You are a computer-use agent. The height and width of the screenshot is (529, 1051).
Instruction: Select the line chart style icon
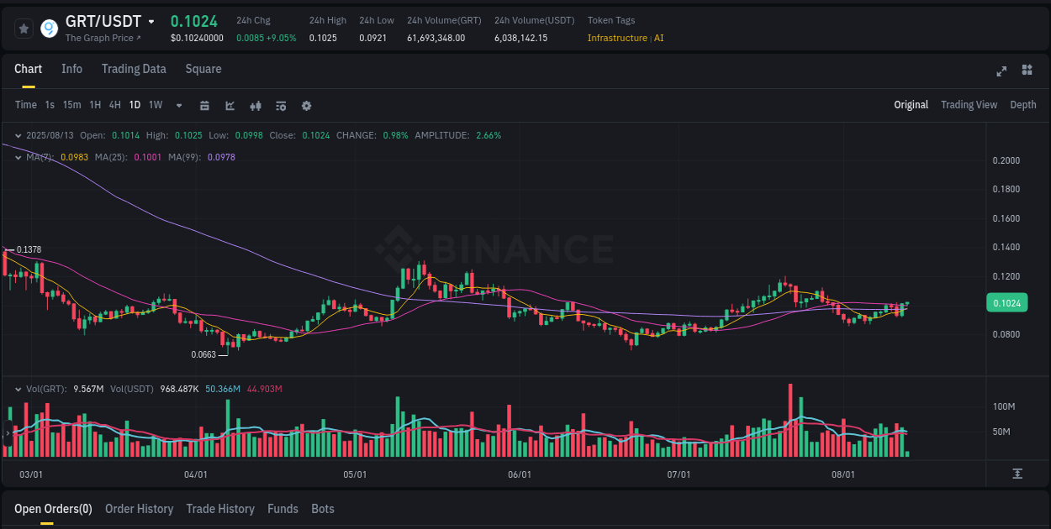230,105
